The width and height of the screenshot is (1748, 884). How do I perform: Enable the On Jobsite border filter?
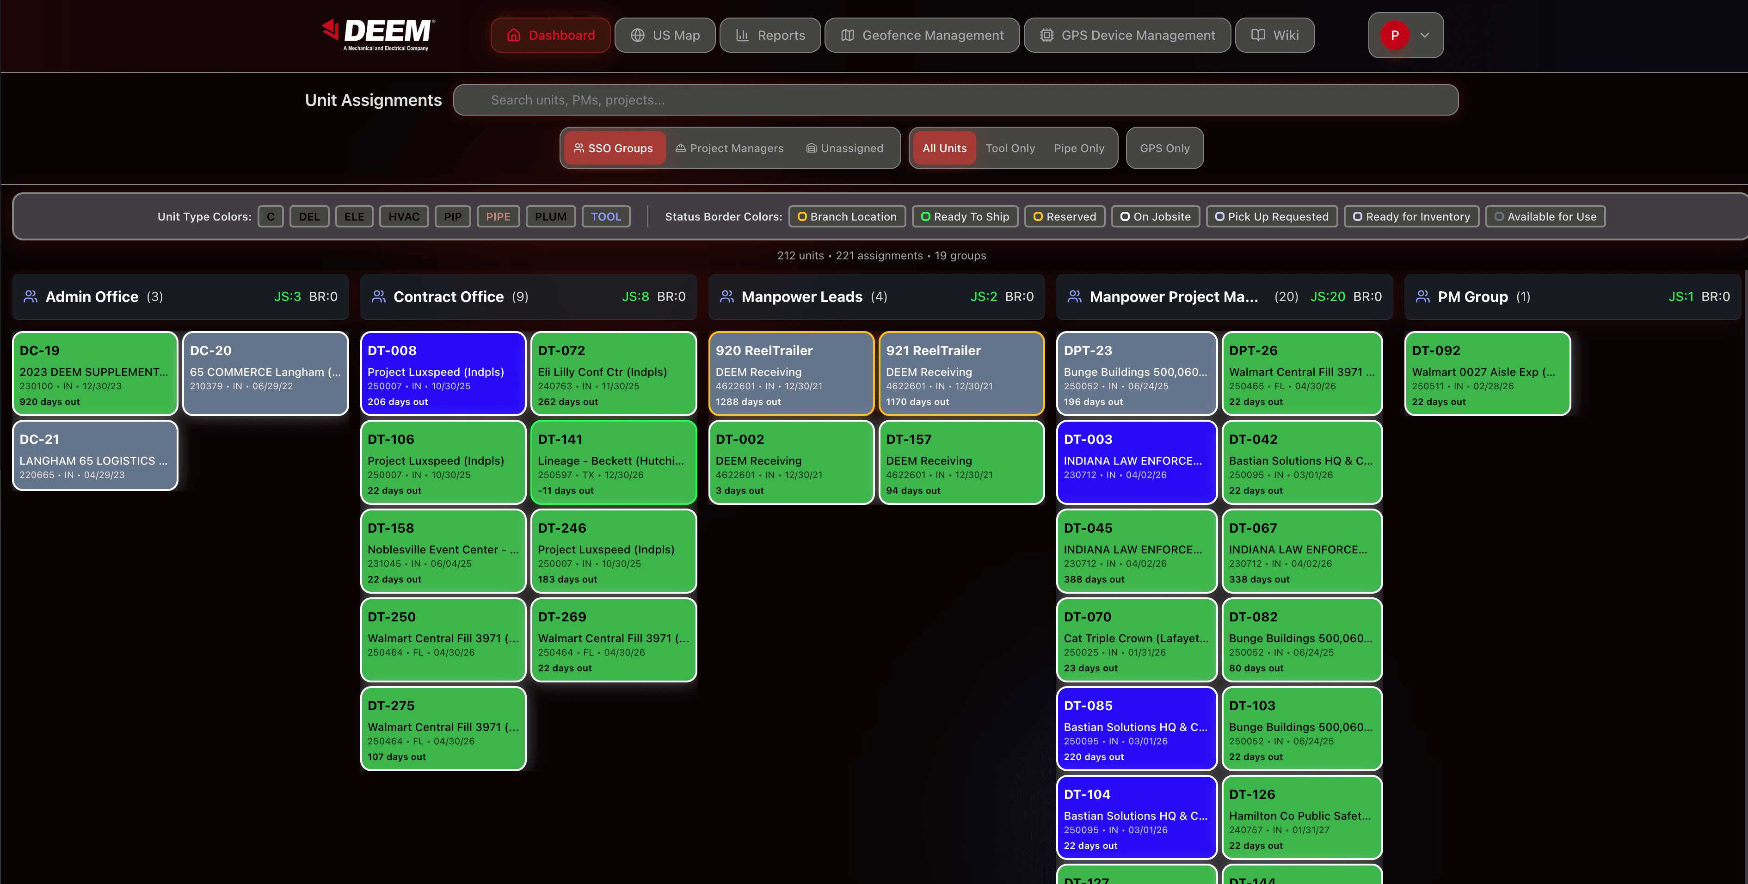click(1155, 216)
